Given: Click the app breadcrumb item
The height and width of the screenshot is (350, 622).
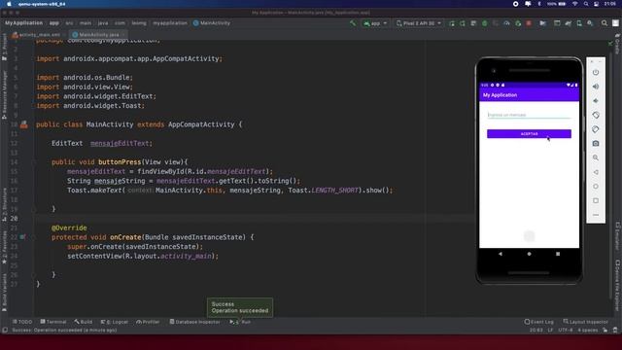Looking at the screenshot, I should pos(54,23).
